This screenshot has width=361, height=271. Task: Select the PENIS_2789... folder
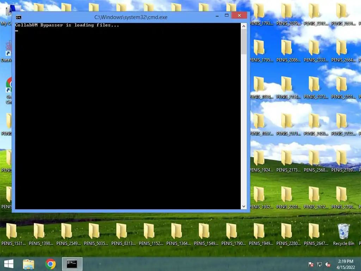click(x=343, y=161)
